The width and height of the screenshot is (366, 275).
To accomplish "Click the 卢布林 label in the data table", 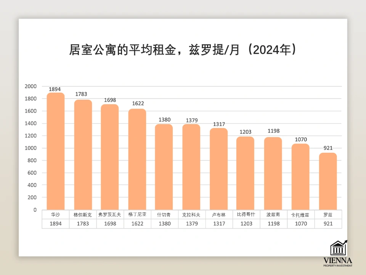I will tap(219, 215).
